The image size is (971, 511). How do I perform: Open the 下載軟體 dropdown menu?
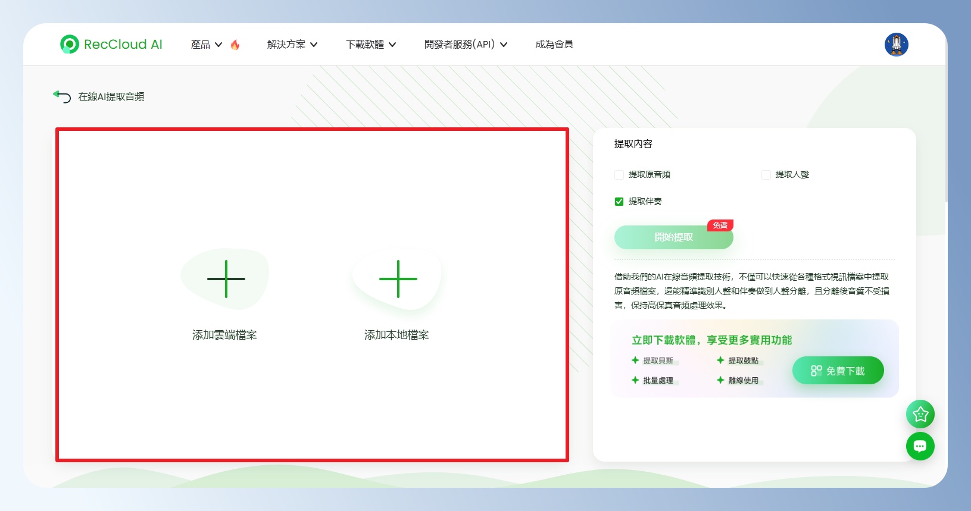click(x=371, y=45)
